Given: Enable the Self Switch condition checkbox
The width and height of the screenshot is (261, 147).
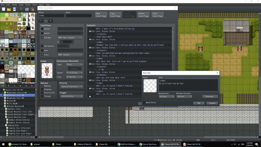Looking at the screenshot, I should click(42, 46).
